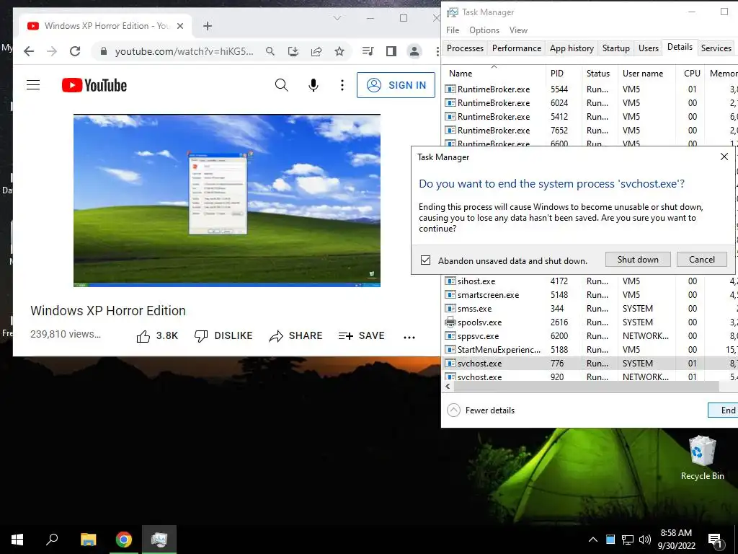
Task: Reload the YouTube page
Action: [x=75, y=51]
